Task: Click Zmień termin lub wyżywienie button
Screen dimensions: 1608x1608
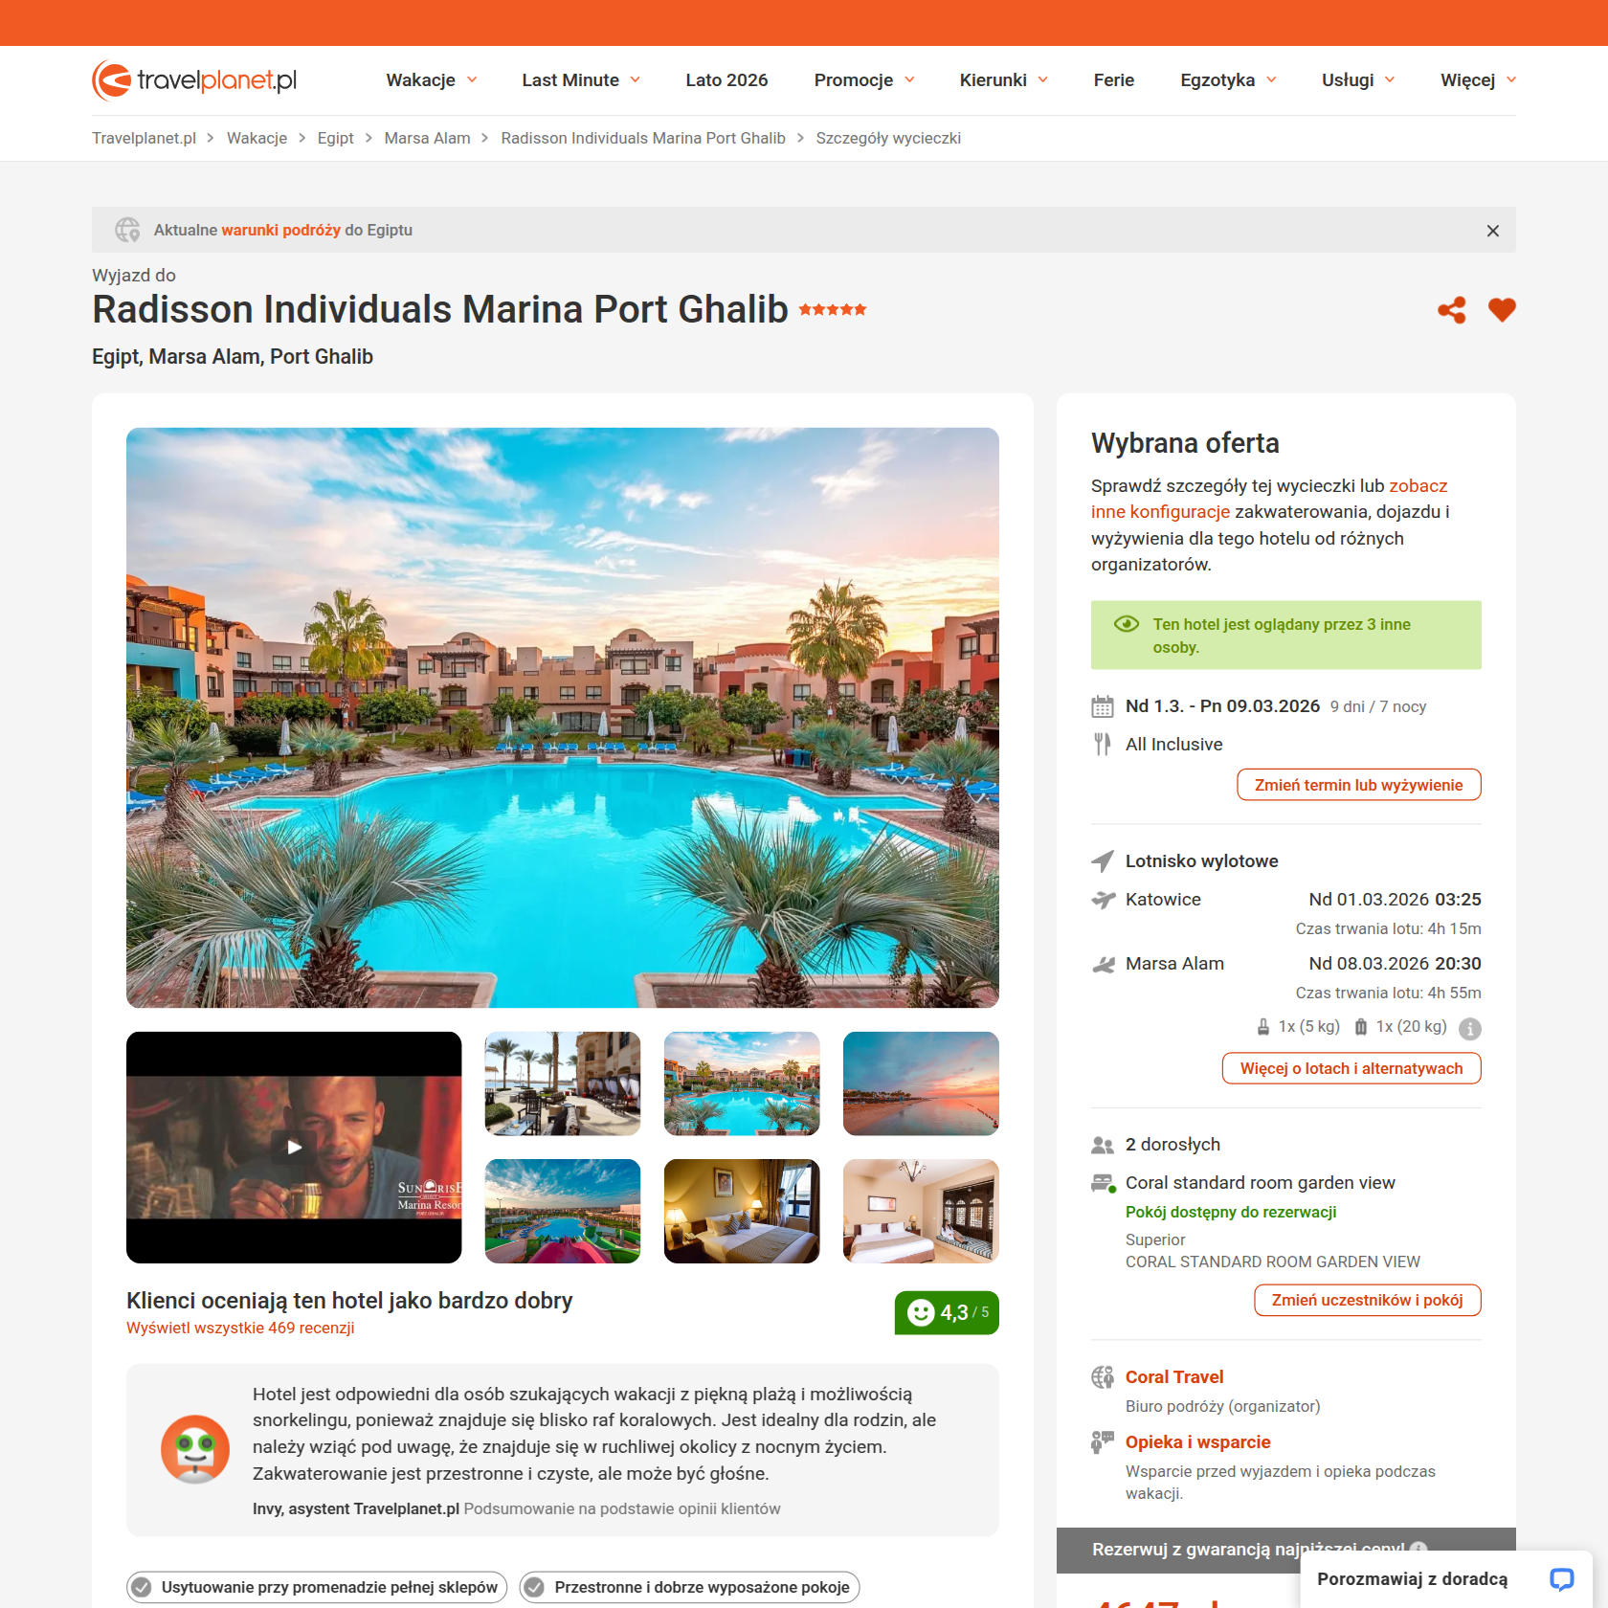Action: (x=1358, y=785)
